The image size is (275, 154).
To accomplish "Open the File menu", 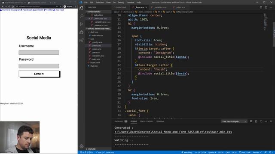I will [x=86, y=3].
